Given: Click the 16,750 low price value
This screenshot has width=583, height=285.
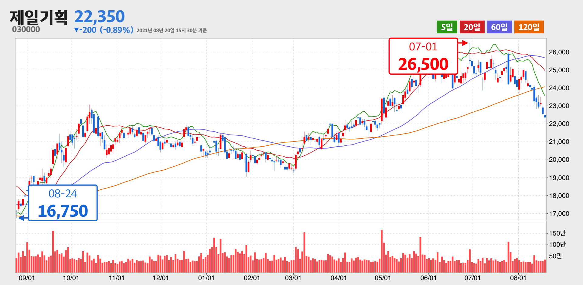Looking at the screenshot, I should pos(63,211).
